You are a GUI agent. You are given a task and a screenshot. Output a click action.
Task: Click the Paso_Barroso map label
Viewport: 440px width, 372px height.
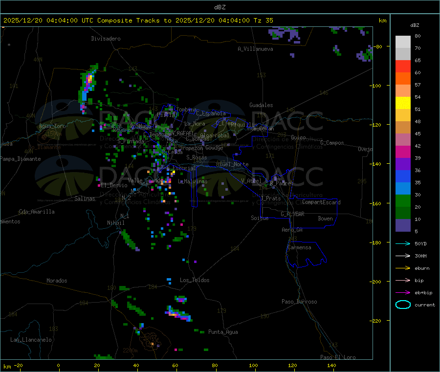(x=299, y=302)
